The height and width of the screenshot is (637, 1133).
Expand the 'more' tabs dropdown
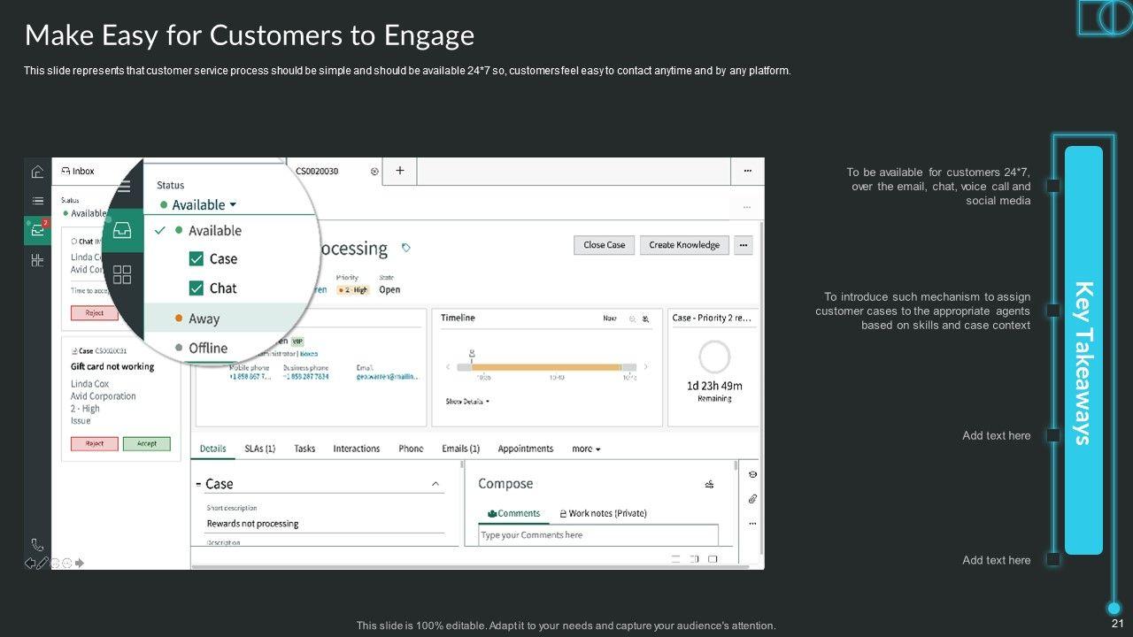(586, 449)
